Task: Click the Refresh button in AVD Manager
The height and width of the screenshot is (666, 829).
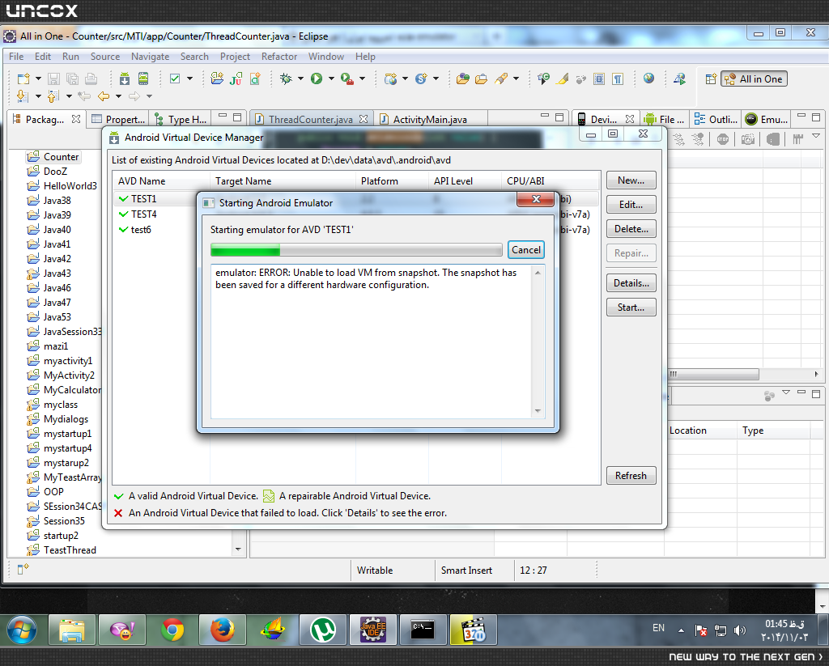Action: [x=631, y=476]
